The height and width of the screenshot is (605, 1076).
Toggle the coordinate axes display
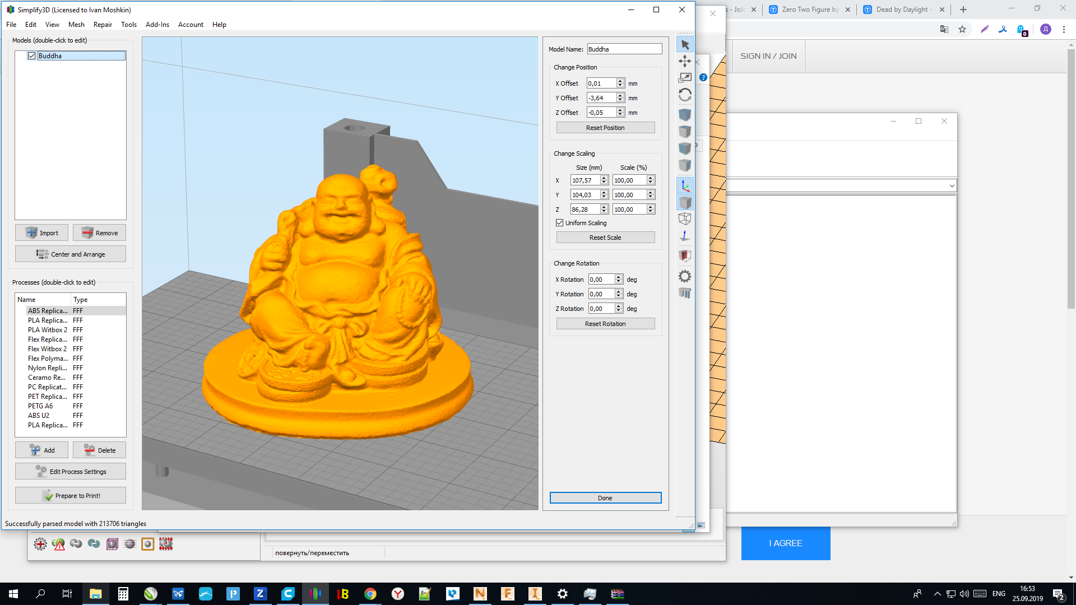(x=685, y=186)
